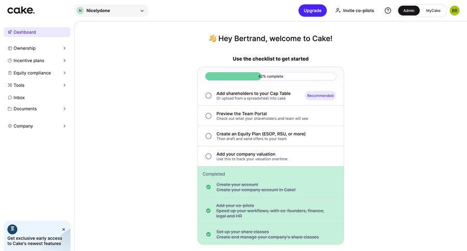This screenshot has width=467, height=251.
Task: Click the Dashboard rocket icon
Action: [10, 32]
